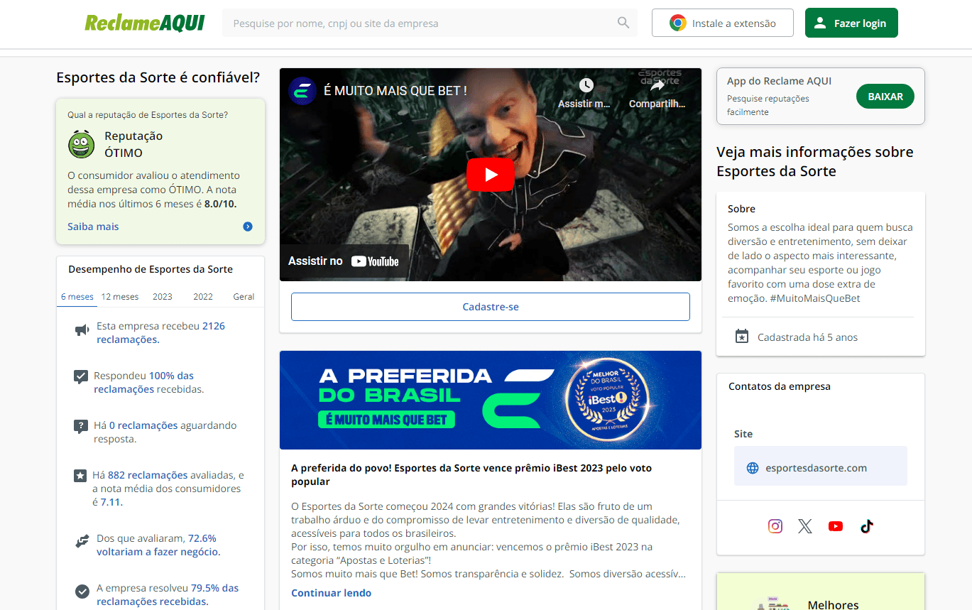Click the 'Sobre' heading in company info
This screenshot has width=972, height=610.
(x=741, y=209)
